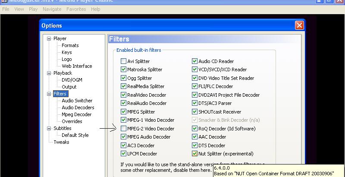Open Output settings page

(69, 87)
